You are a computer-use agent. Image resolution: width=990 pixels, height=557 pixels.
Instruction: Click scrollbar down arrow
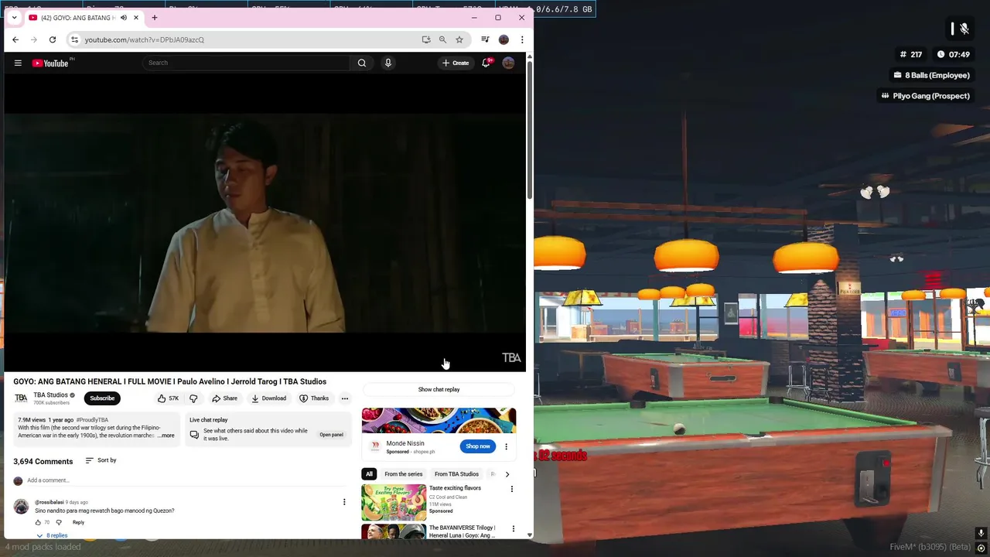[530, 535]
